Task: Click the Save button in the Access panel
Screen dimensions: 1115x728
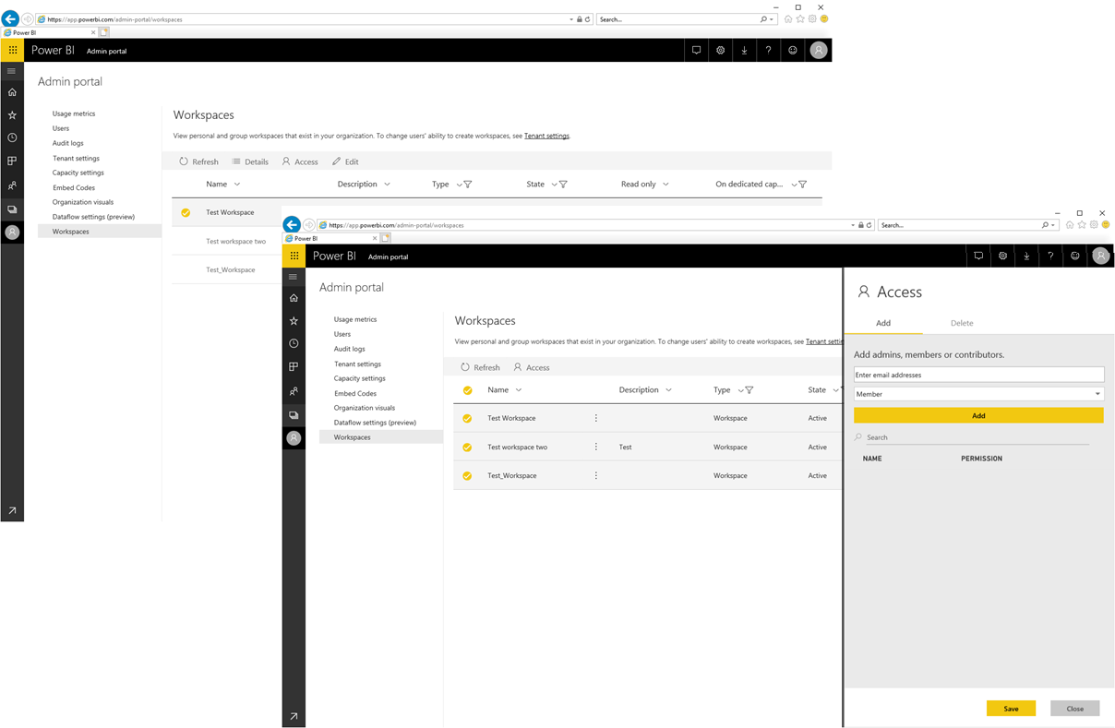Action: (1011, 708)
